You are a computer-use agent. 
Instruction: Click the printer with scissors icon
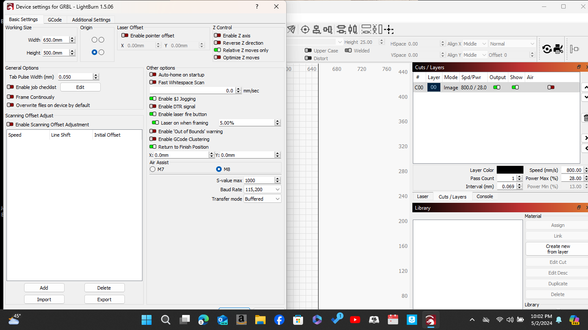click(558, 49)
